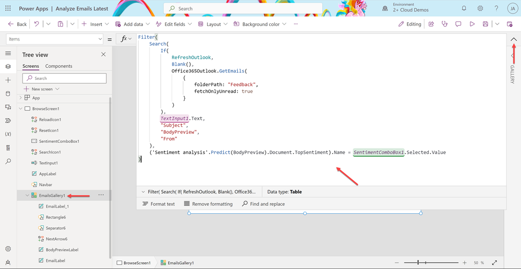Click the Publish icon
Image resolution: width=521 pixels, height=269 pixels.
click(510, 24)
